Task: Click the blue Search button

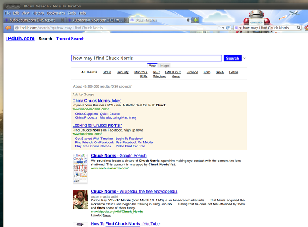Action: [x=232, y=59]
